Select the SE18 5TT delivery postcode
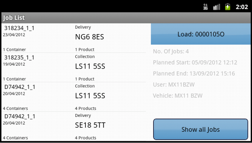The height and width of the screenshot is (143, 252). [90, 125]
